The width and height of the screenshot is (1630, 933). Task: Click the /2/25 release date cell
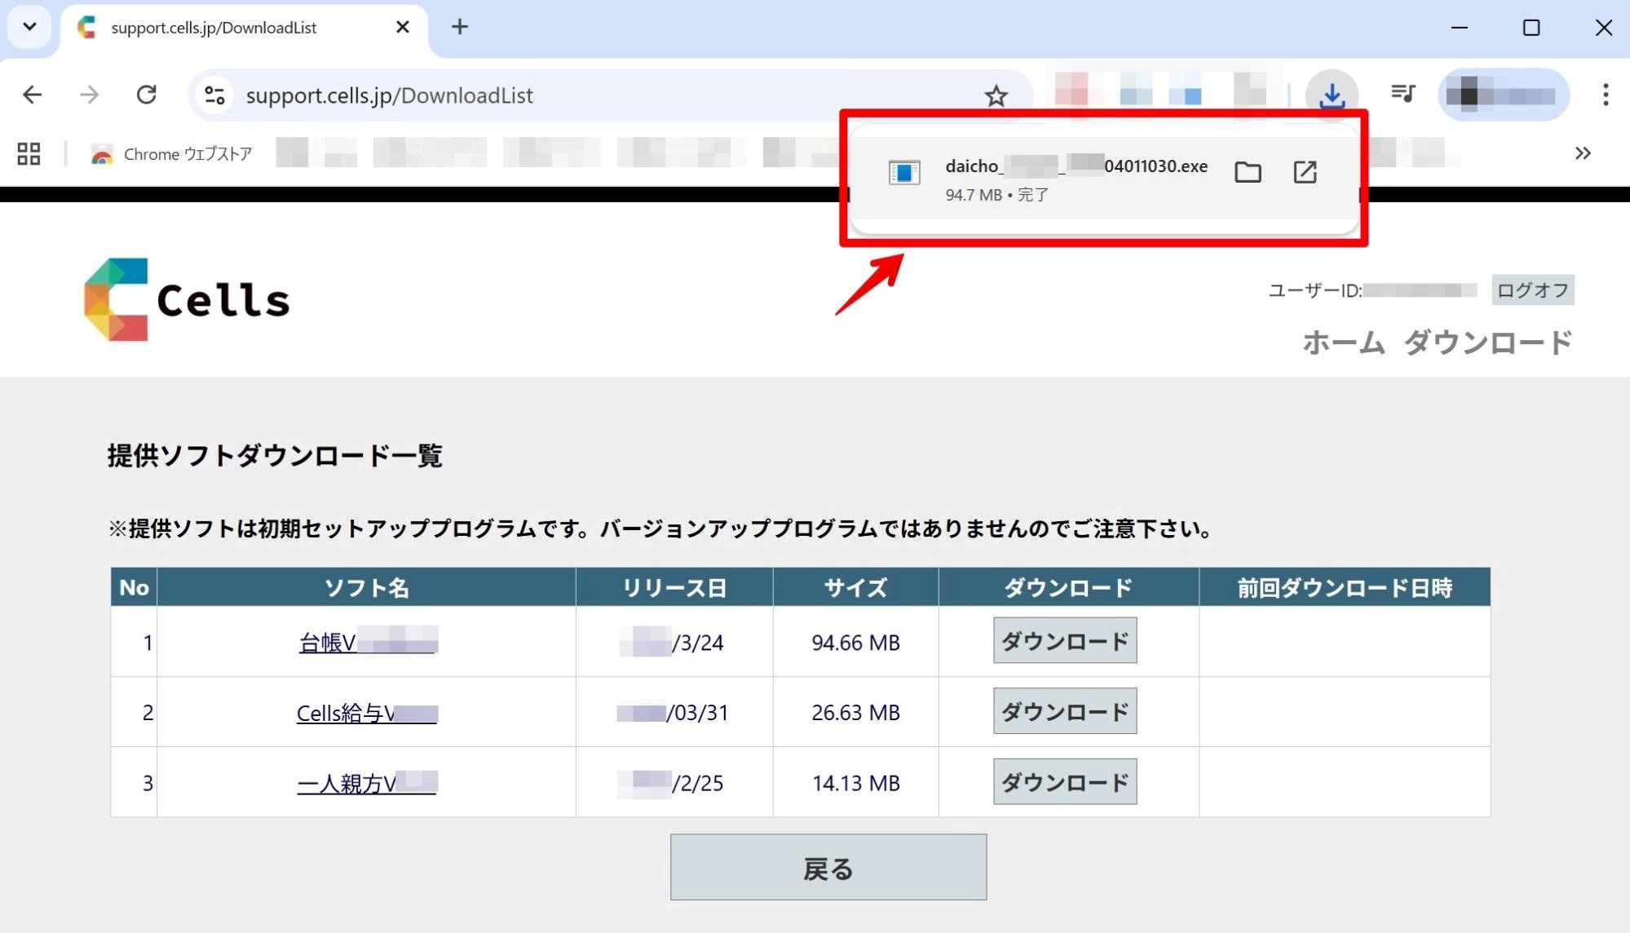[674, 783]
